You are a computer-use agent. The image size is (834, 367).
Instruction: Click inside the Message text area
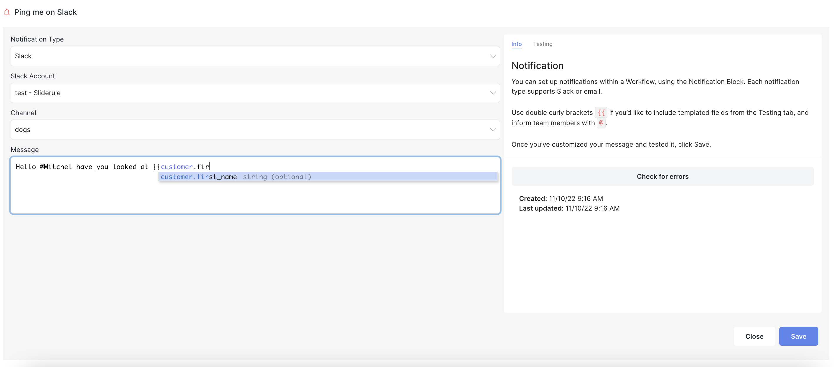point(255,197)
